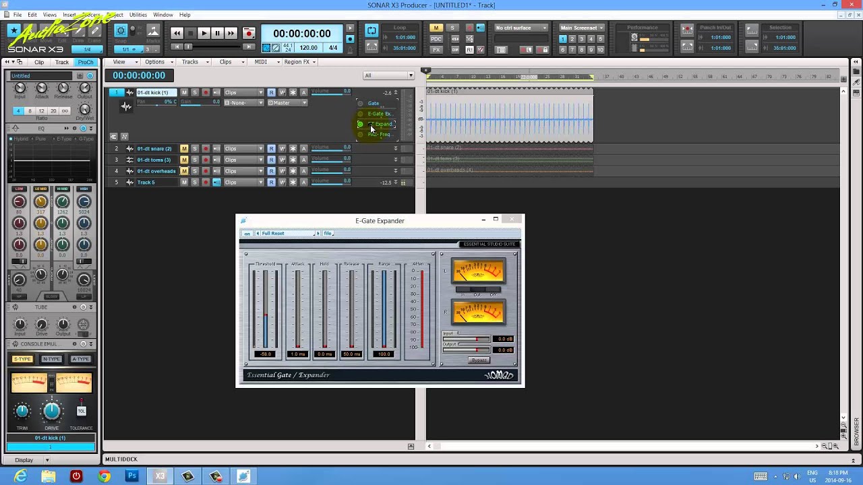Viewport: 863px width, 485px height.
Task: Open the Utilities menu
Action: pos(138,14)
